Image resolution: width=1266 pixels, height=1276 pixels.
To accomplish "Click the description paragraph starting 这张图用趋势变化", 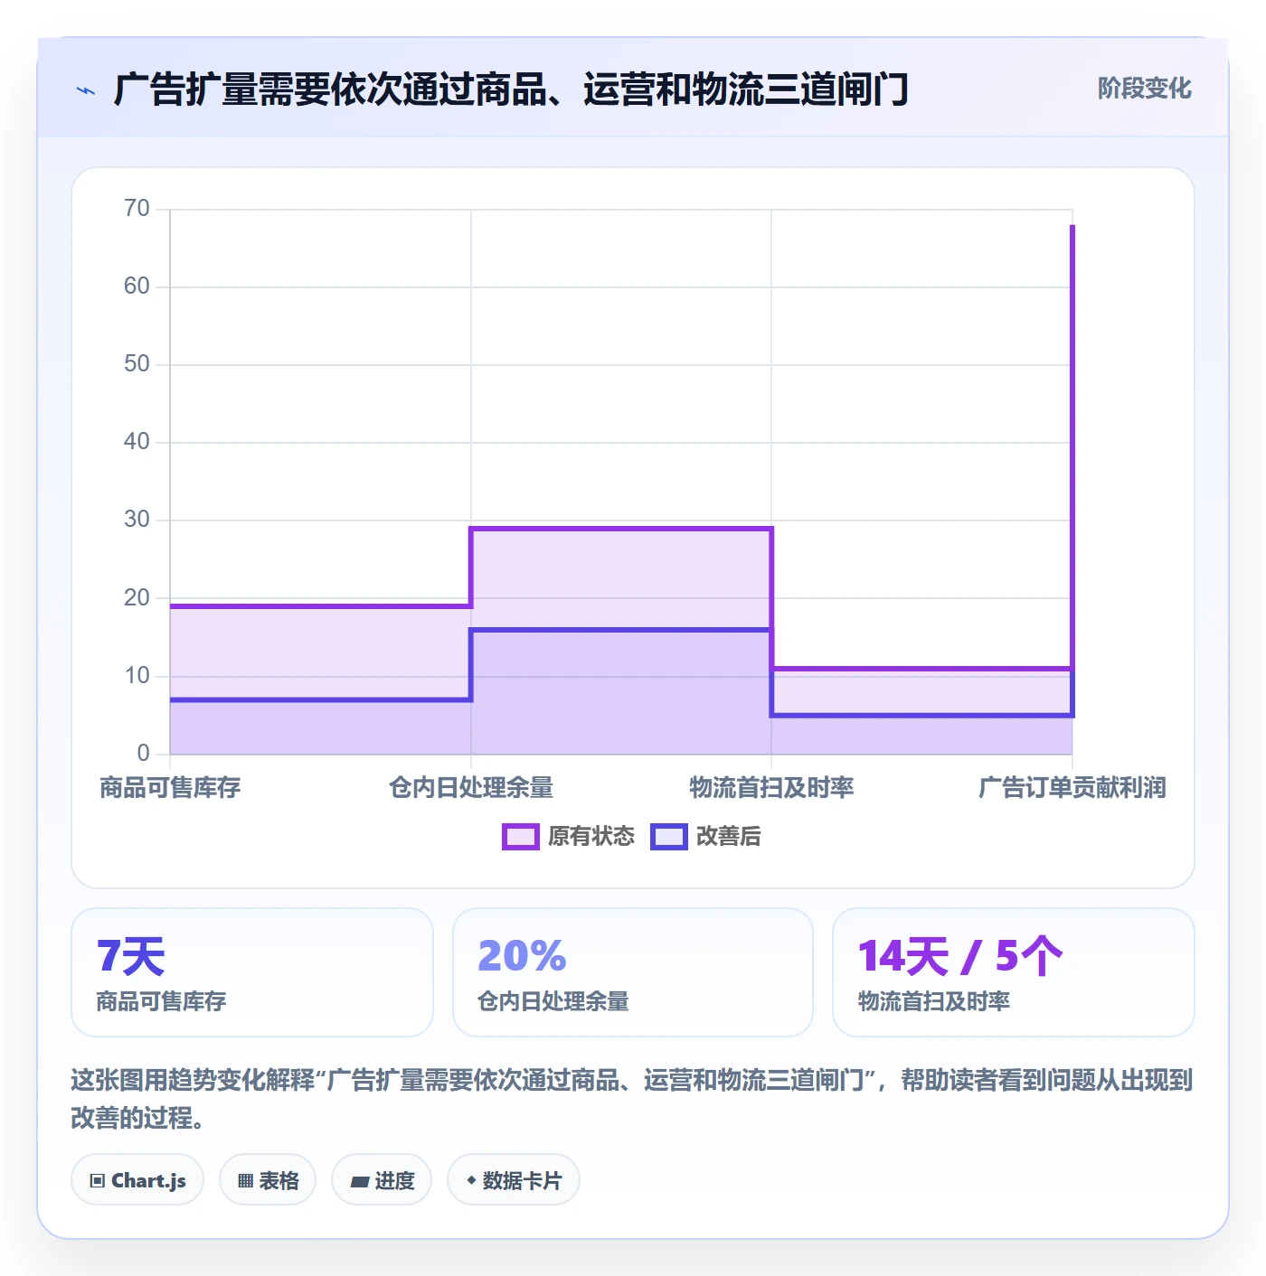I will 632,1099.
